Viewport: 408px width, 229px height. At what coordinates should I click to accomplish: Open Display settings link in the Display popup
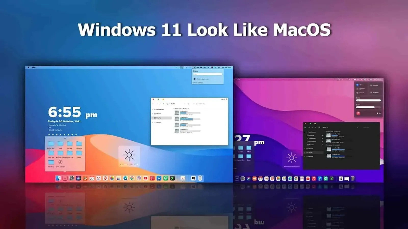pyautogui.click(x=198, y=83)
